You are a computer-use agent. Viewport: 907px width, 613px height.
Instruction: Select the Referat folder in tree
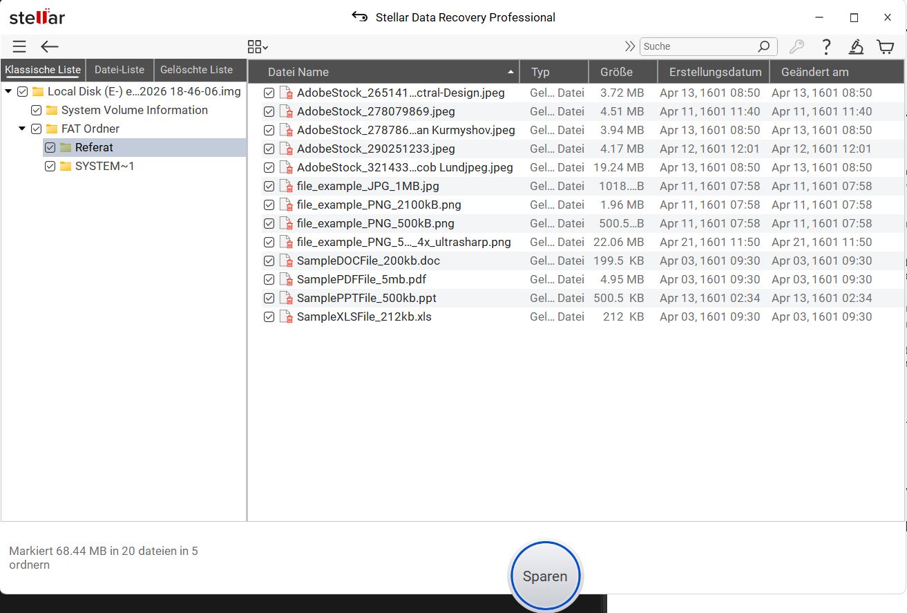(x=94, y=147)
